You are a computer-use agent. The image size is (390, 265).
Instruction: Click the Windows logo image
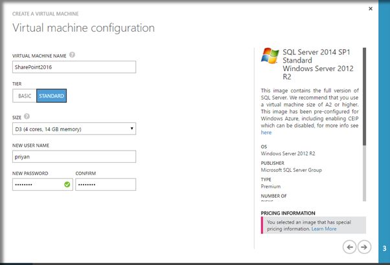click(x=270, y=56)
